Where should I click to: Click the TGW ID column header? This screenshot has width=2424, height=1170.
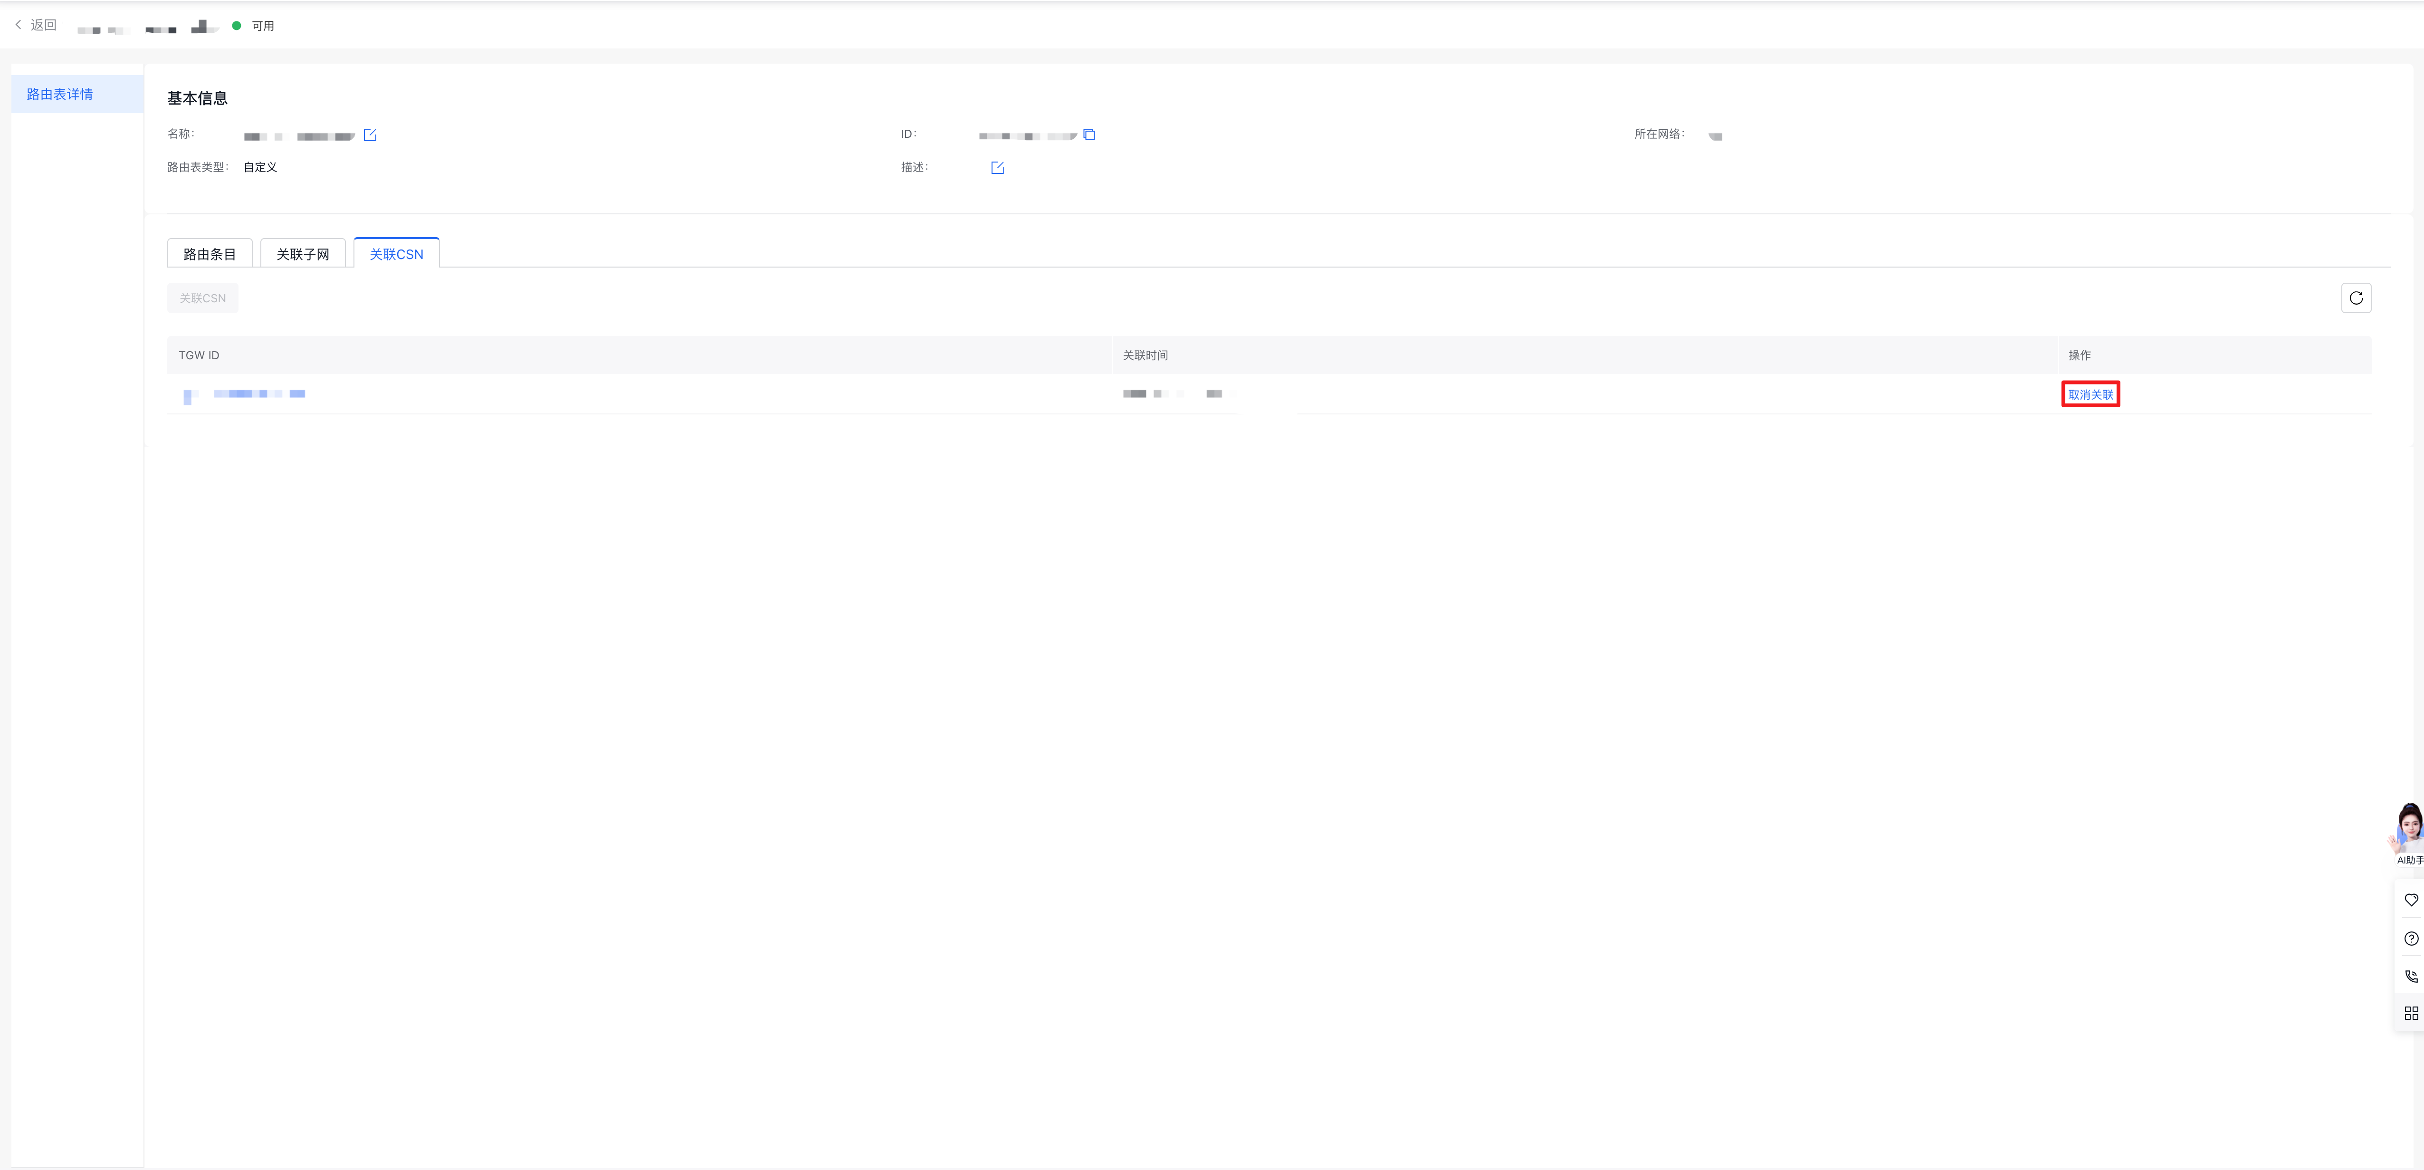(x=200, y=356)
